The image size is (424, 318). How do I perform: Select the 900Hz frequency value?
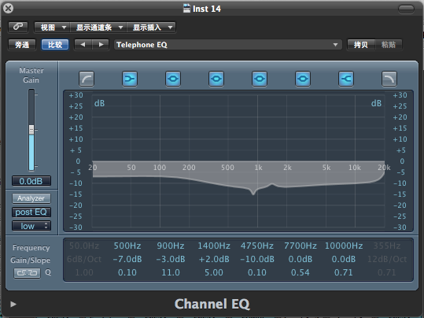tap(171, 246)
